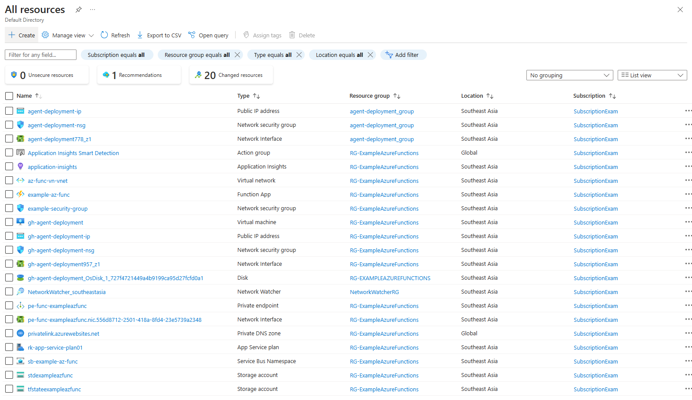Click SubscriptionExam in the rk-app-service-plan01 row
Screen dimensions: 692x400
tap(596, 347)
